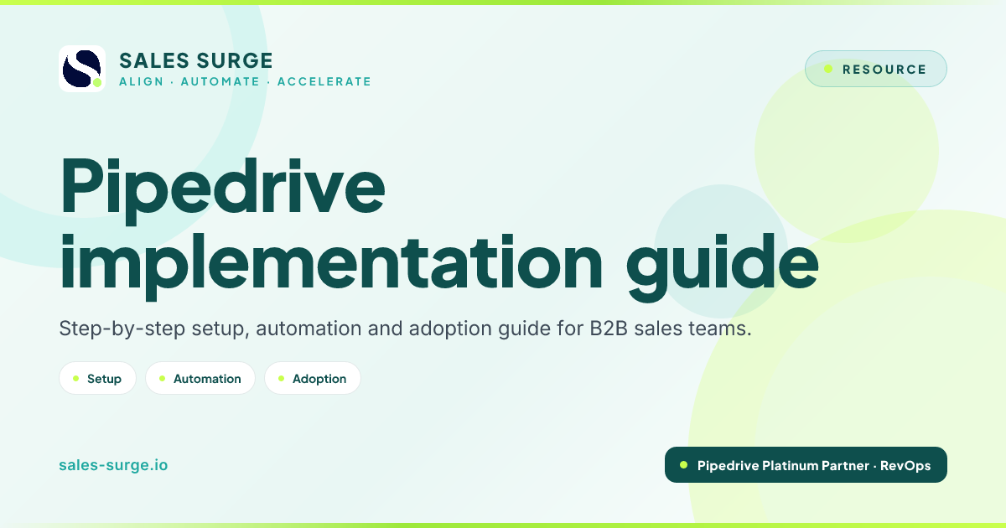The height and width of the screenshot is (528, 1006).
Task: Select the Automation tag pill
Action: 200,378
